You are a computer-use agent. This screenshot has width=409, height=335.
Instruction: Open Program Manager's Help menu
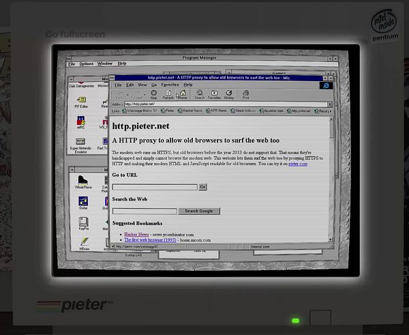122,63
